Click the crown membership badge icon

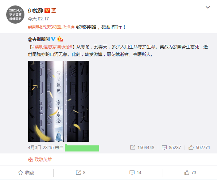tap(60, 39)
